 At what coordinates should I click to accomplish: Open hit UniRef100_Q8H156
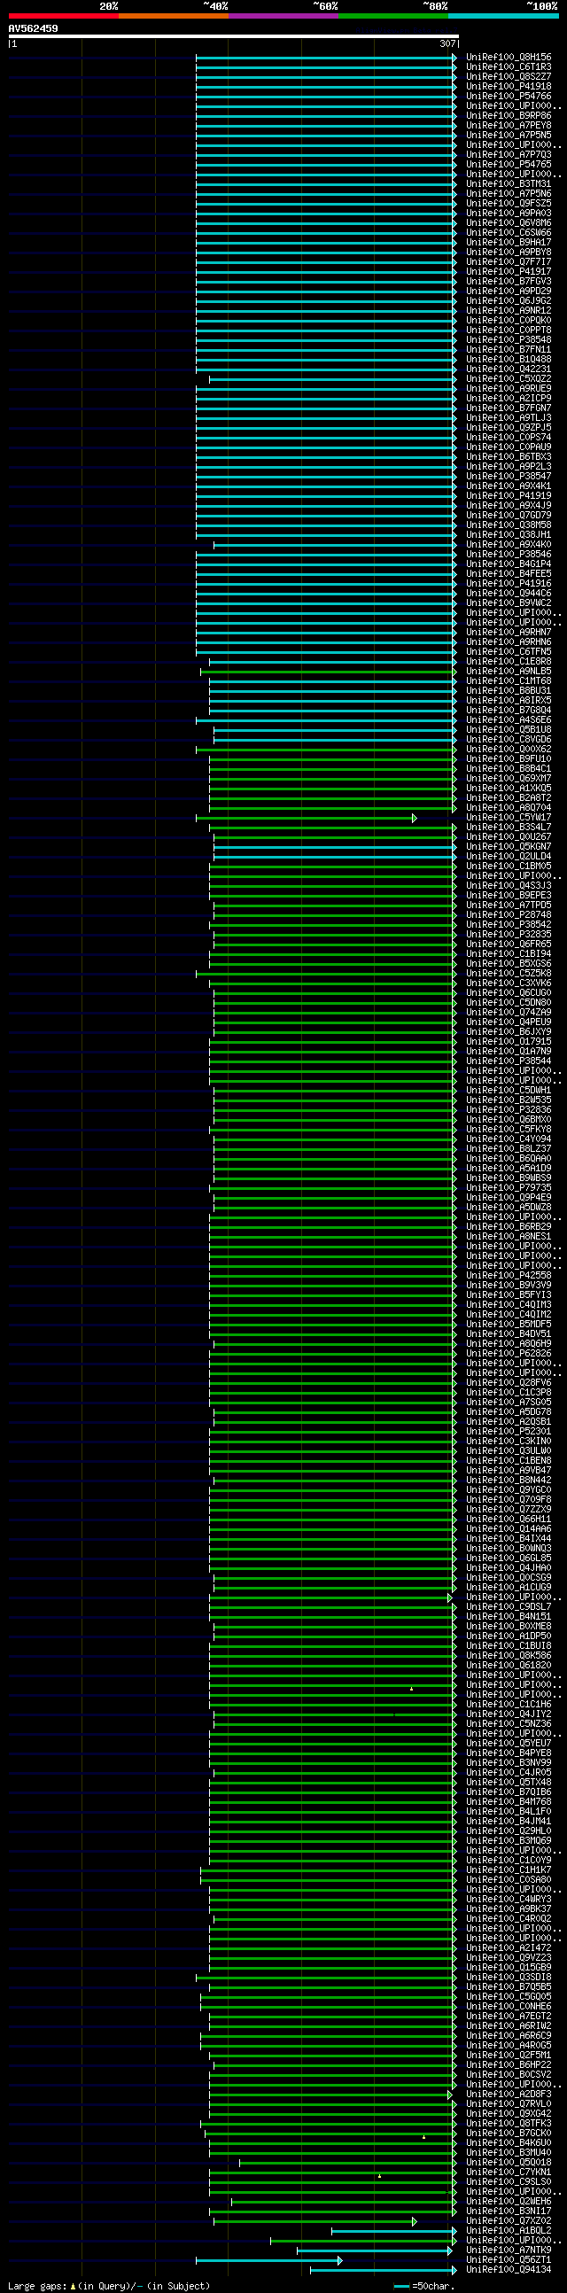[509, 57]
